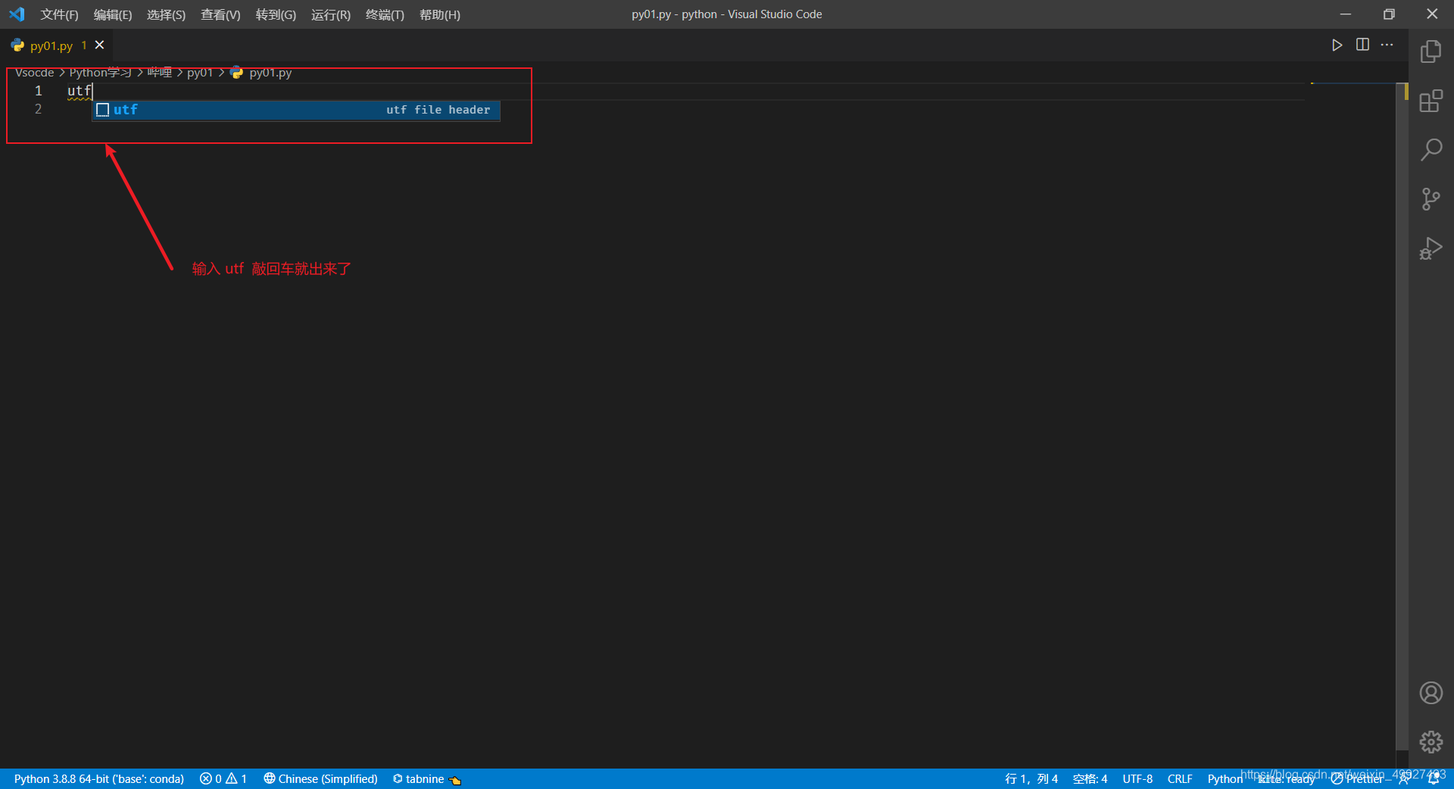The image size is (1454, 789).
Task: Open the 终端(T) menu
Action: (x=385, y=14)
